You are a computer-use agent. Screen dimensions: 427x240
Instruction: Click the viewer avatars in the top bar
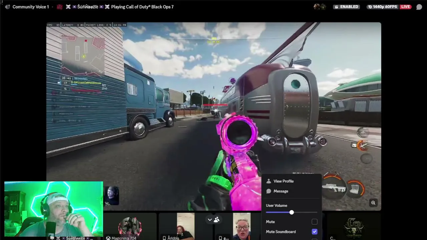point(320,7)
